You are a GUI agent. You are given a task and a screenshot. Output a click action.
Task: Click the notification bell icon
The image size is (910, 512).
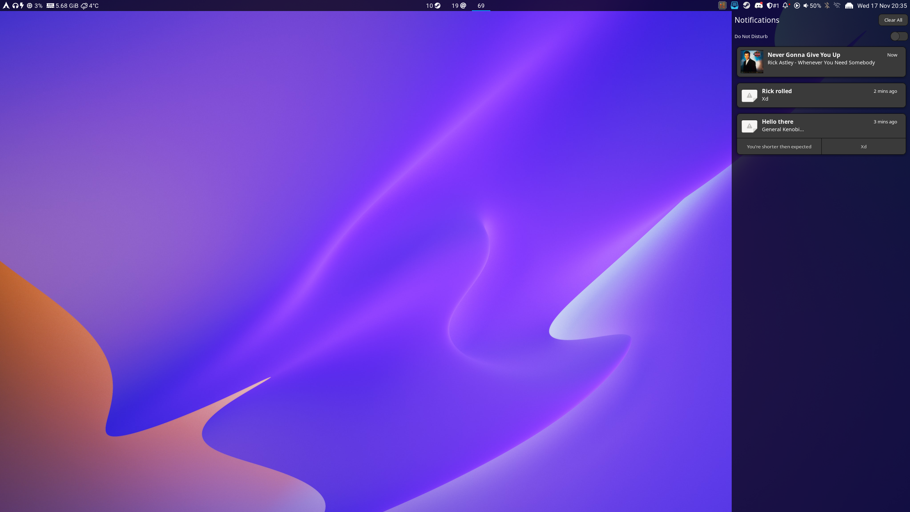pos(785,5)
